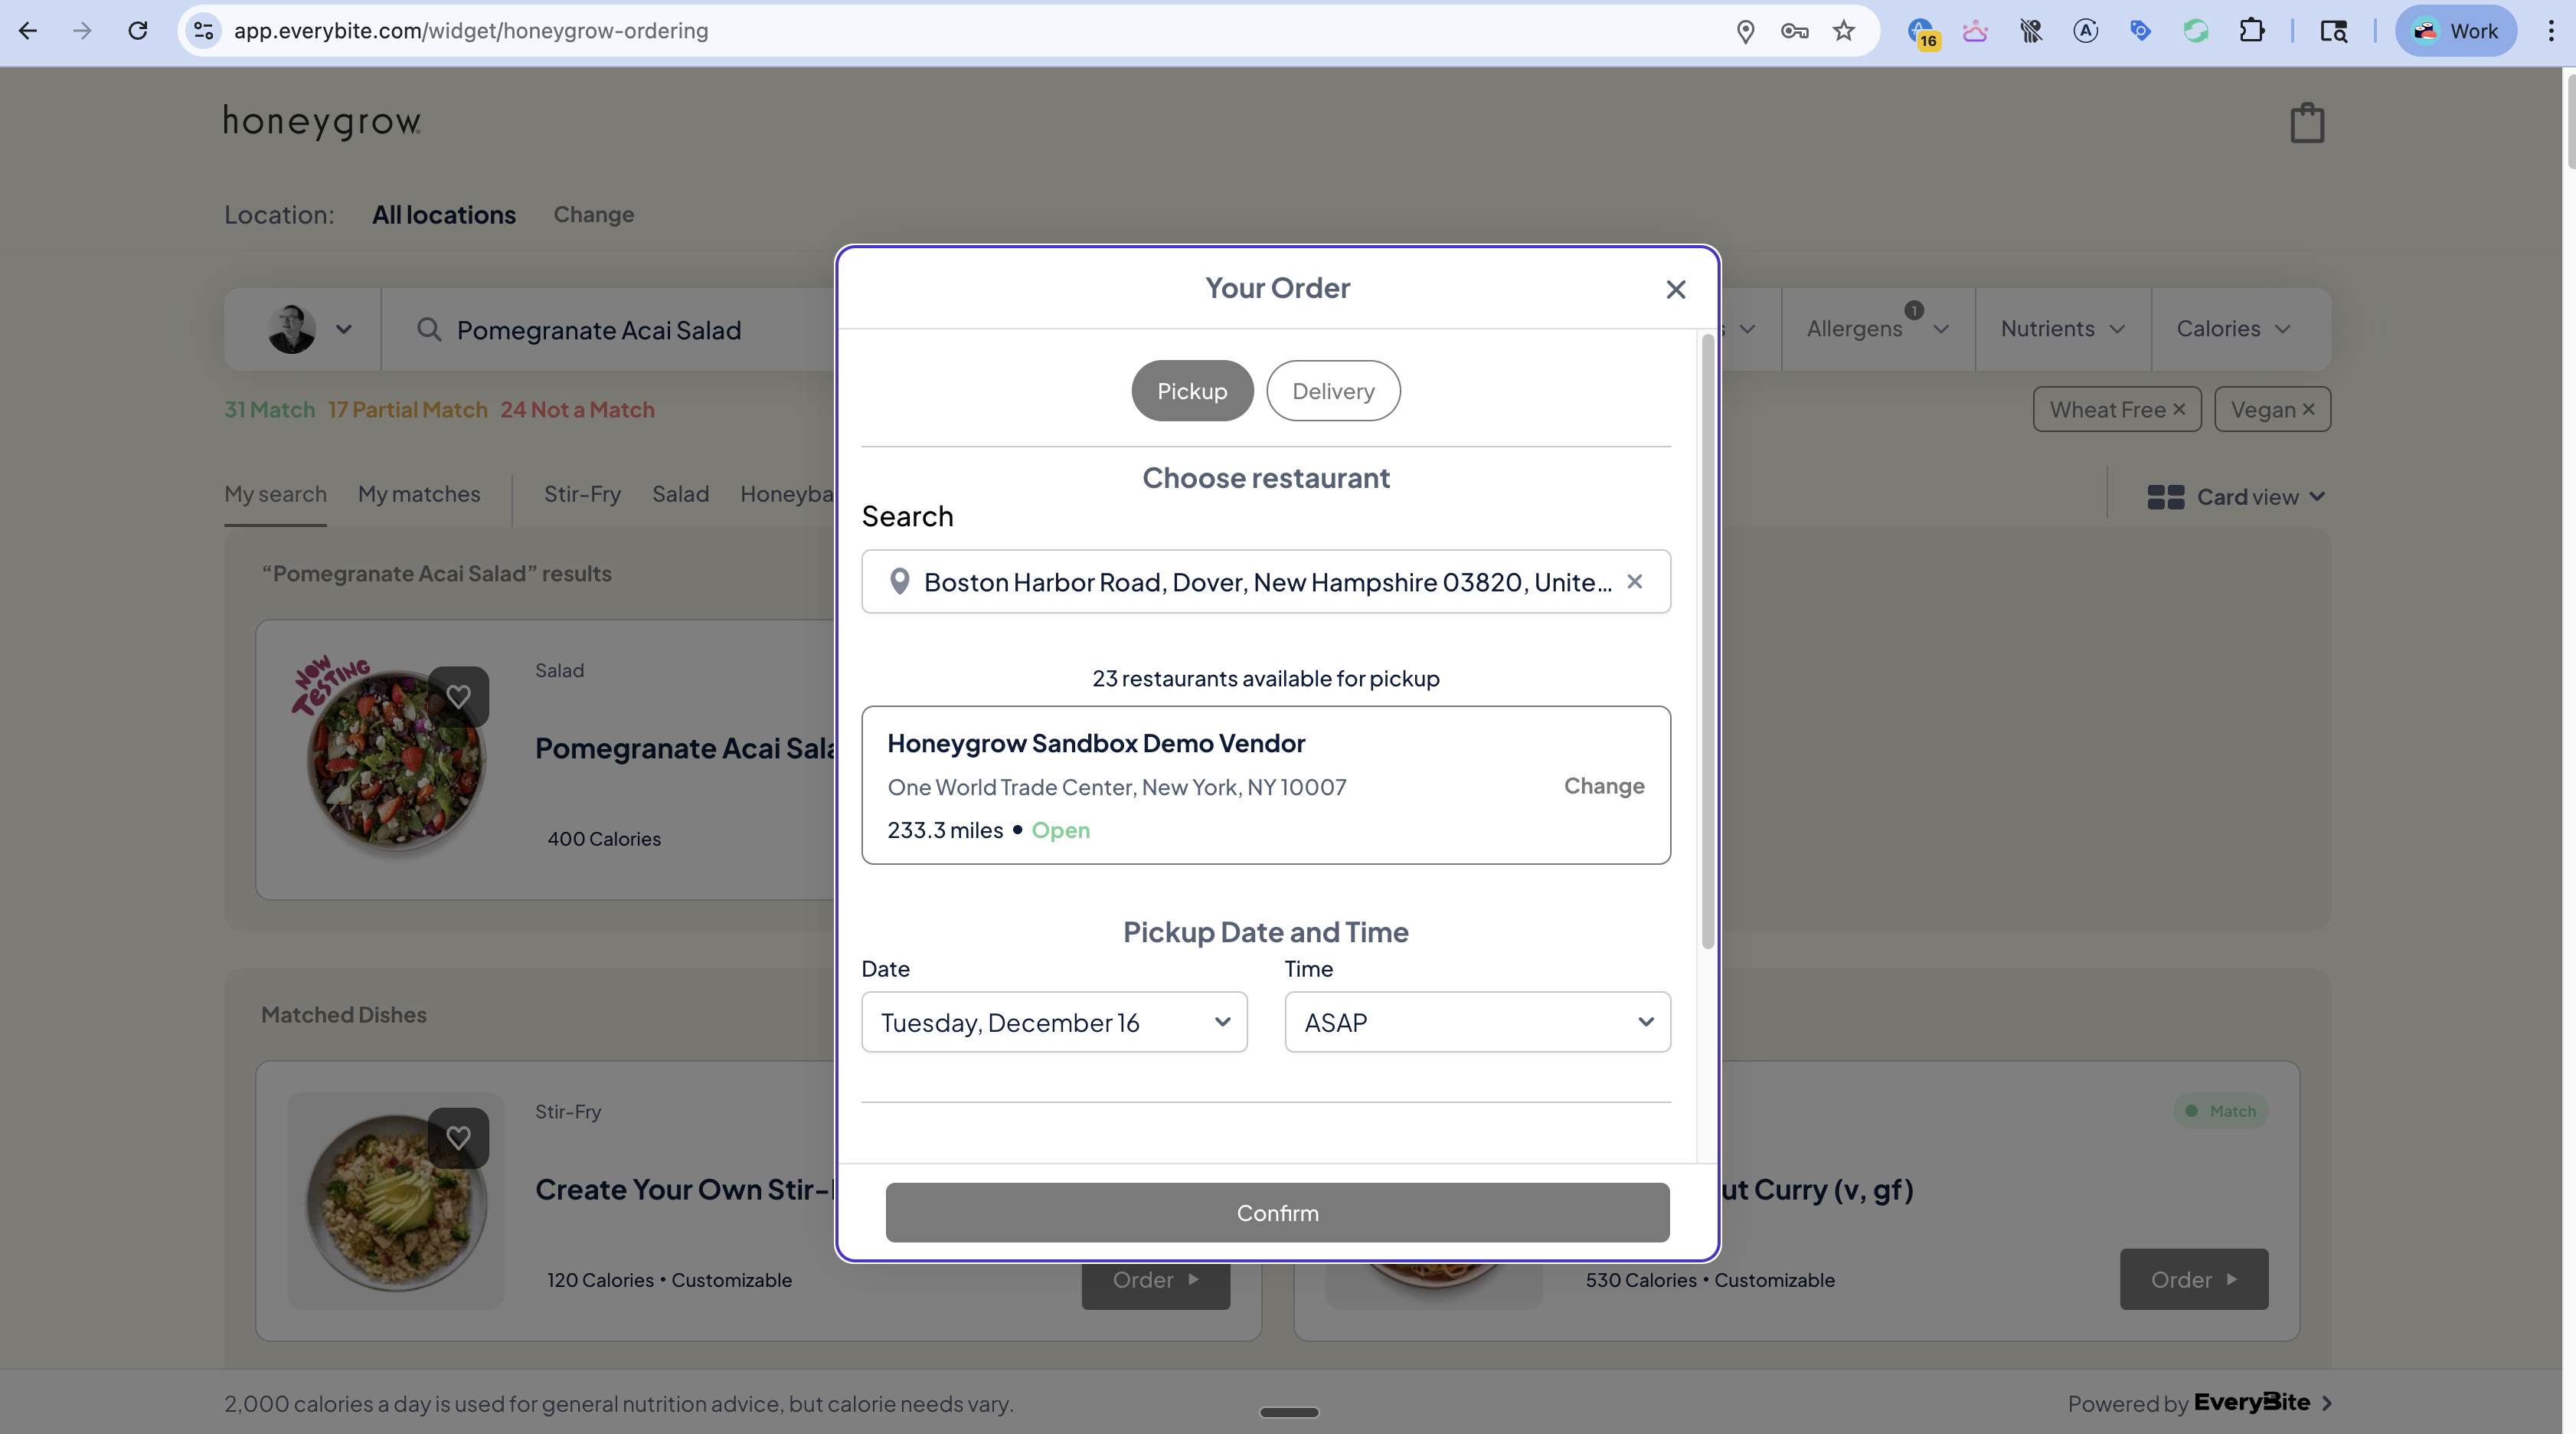Screen dimensions: 2576x1434
Task: Click the heart on the Create Your Own Stir-Fry image
Action: click(x=459, y=1138)
